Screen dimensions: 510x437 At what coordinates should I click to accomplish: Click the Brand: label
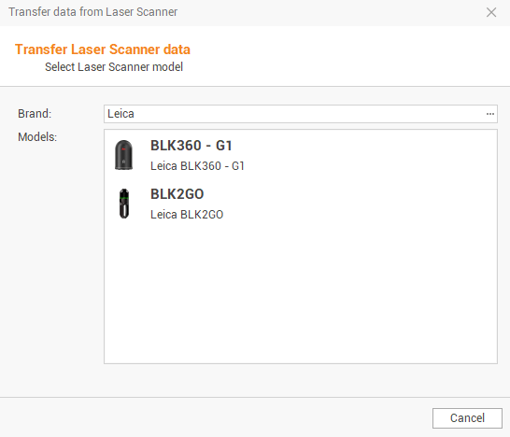click(x=35, y=114)
